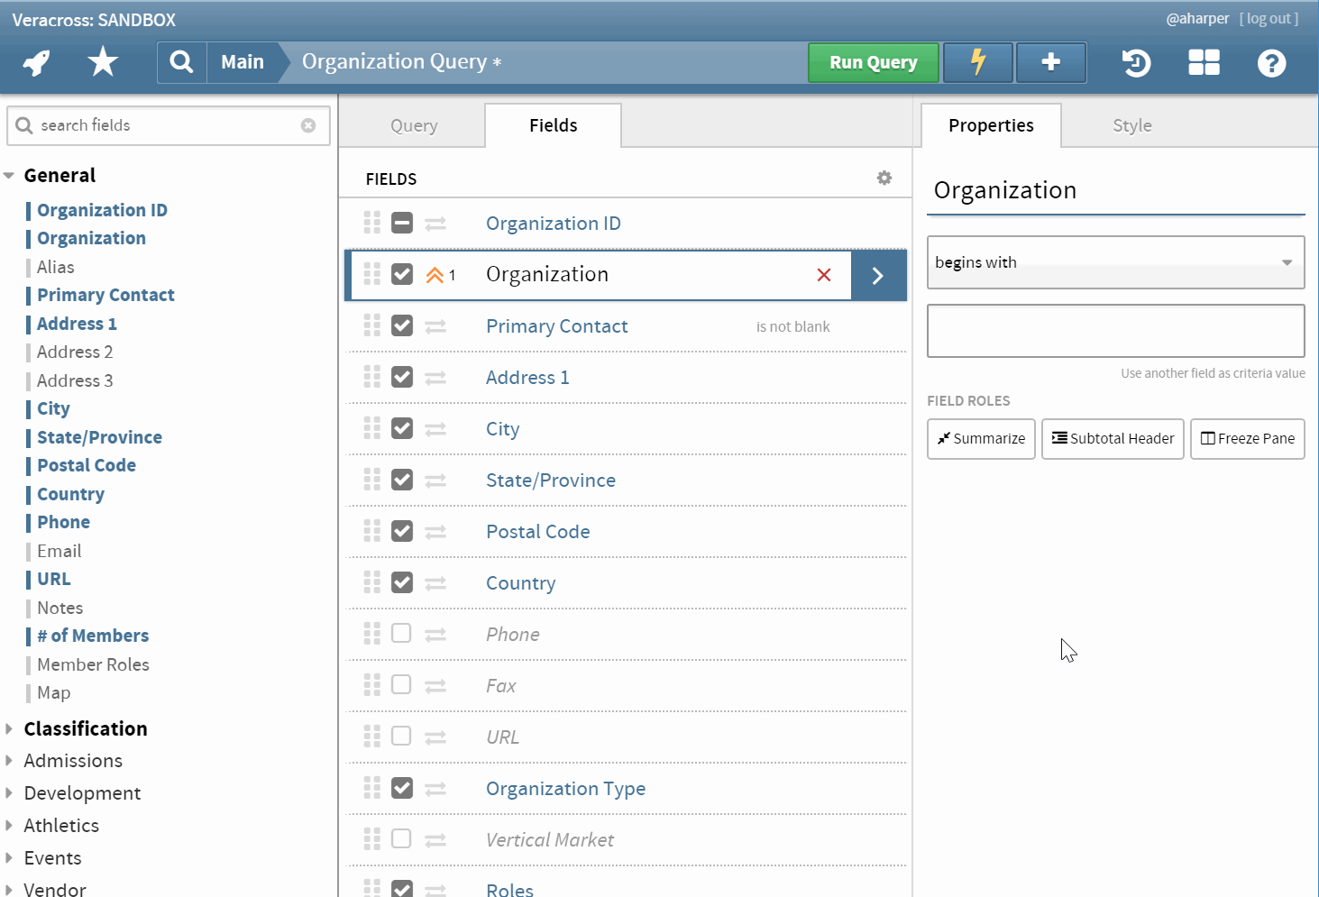
Task: Open the Fields gear settings icon
Action: 884,178
